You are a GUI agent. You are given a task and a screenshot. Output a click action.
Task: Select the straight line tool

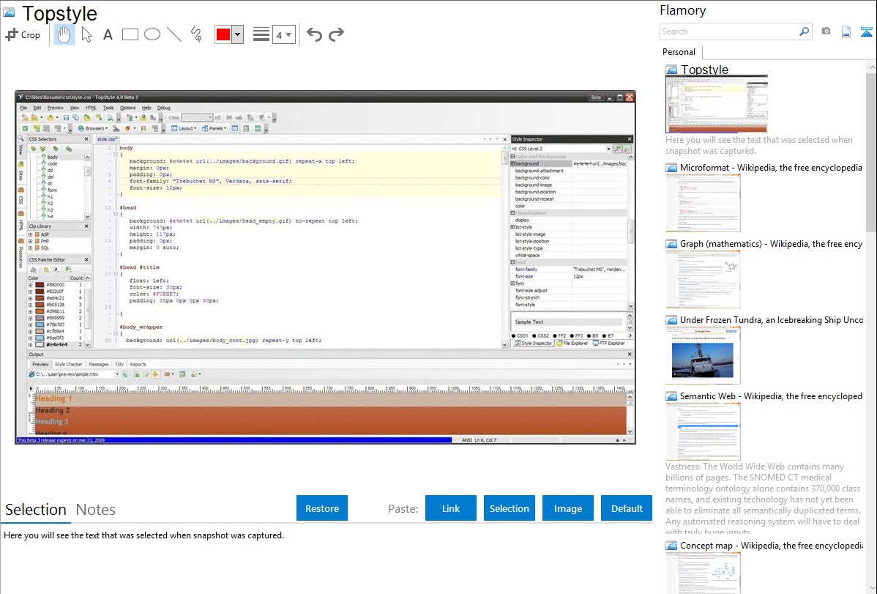point(174,34)
